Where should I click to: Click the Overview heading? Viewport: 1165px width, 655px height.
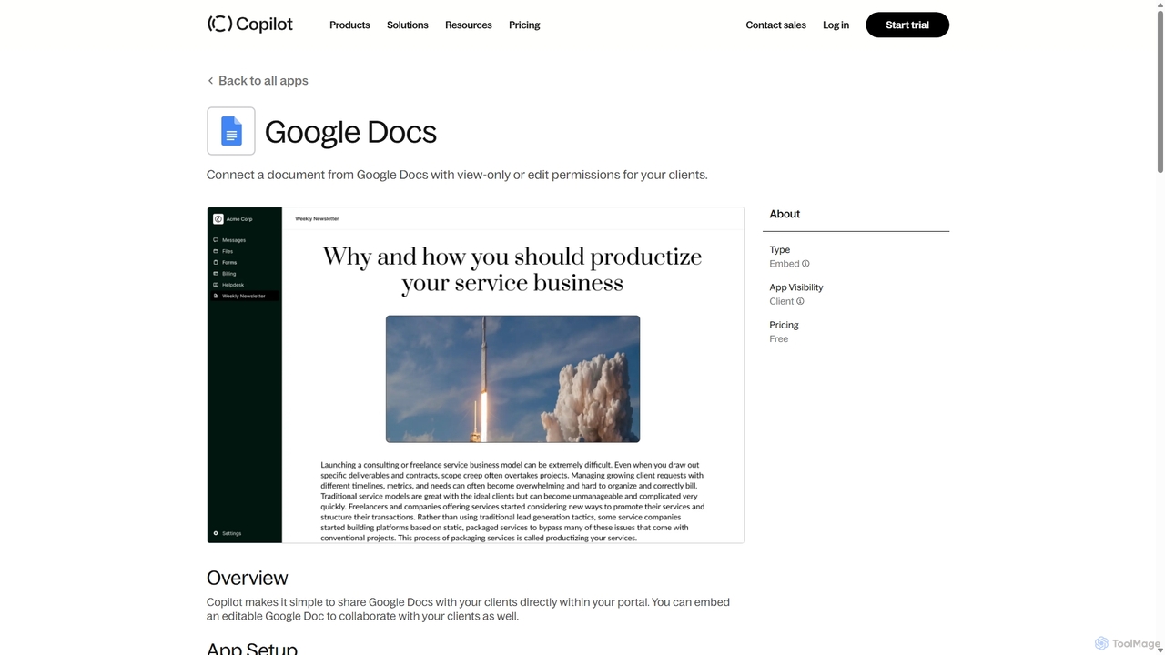[247, 578]
